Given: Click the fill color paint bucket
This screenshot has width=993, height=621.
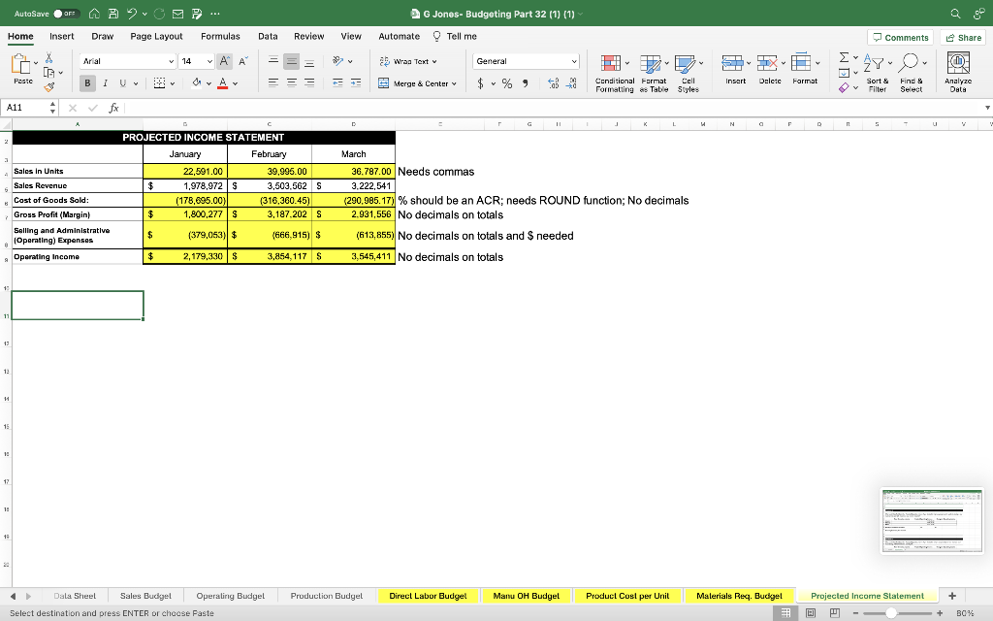Looking at the screenshot, I should click(x=196, y=83).
